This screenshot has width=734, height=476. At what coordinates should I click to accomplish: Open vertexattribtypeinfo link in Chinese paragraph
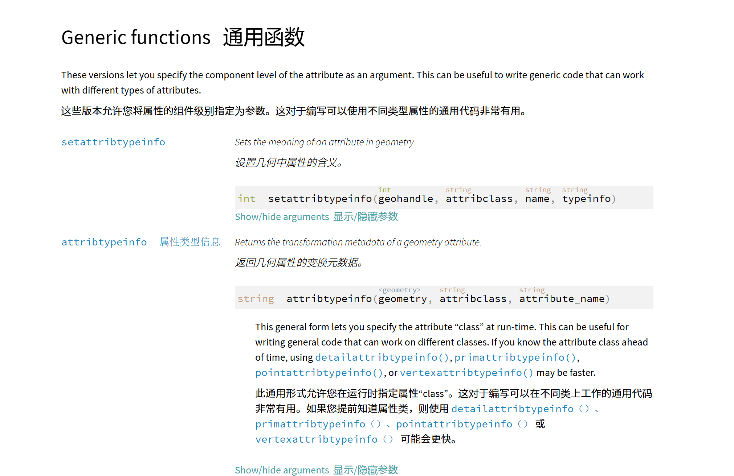coord(324,439)
